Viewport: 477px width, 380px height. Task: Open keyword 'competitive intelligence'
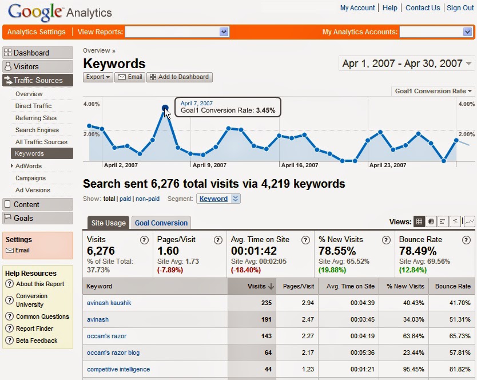click(x=118, y=369)
